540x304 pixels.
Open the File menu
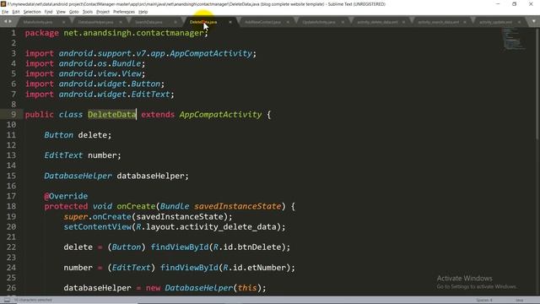coord(5,12)
